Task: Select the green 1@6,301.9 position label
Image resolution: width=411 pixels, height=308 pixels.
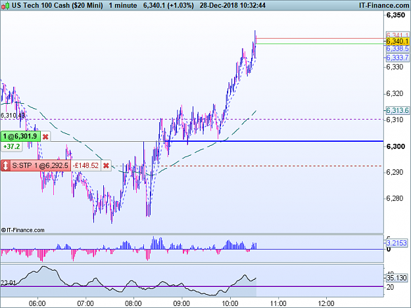Action: click(20, 136)
